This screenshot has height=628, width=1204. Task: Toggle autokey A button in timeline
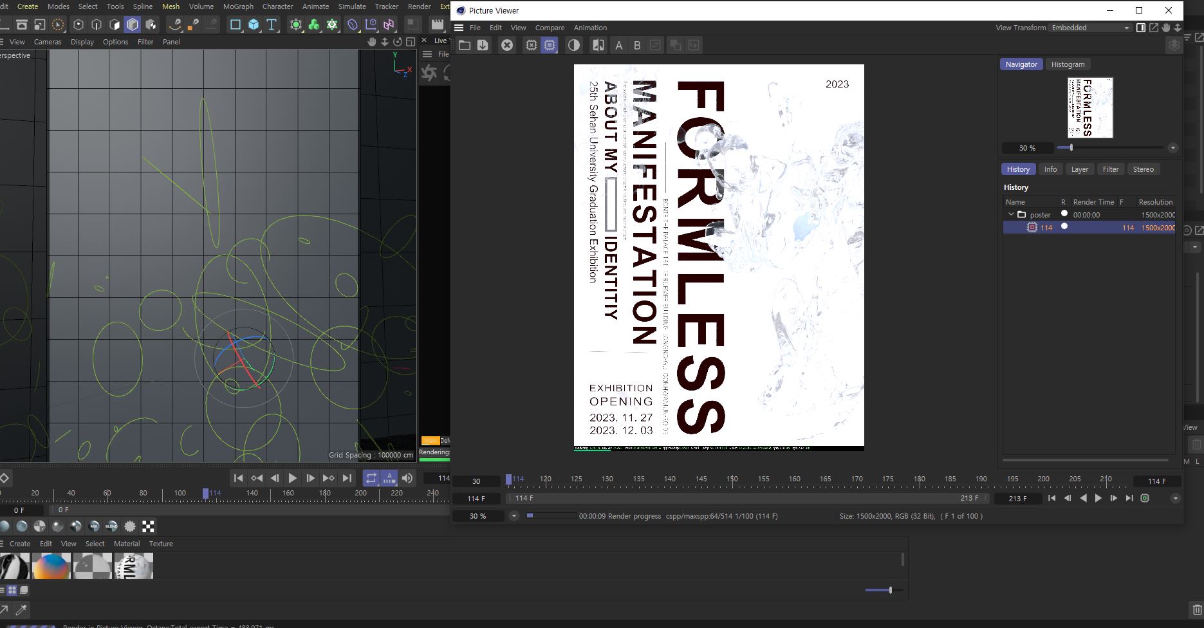pyautogui.click(x=389, y=478)
